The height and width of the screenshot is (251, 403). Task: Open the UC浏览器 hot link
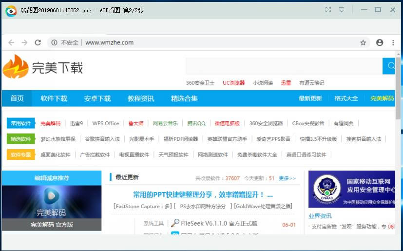coord(233,83)
